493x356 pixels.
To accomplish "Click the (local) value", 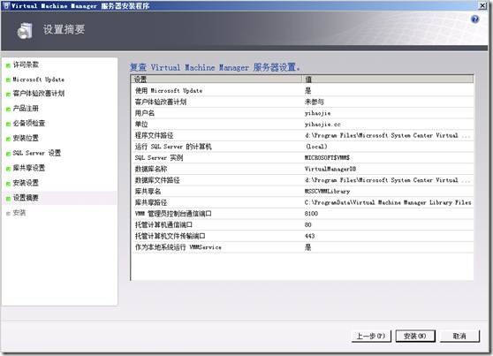I will 316,147.
